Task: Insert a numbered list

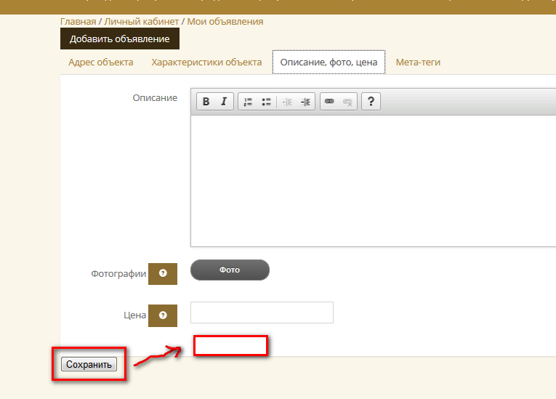Action: click(x=248, y=102)
